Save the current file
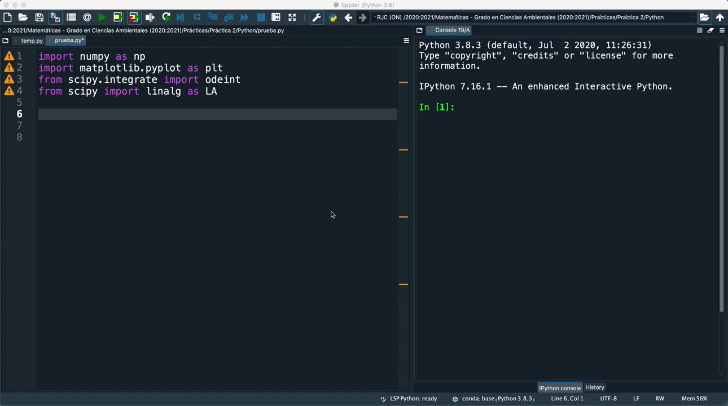The height and width of the screenshot is (406, 728). pyautogui.click(x=39, y=17)
